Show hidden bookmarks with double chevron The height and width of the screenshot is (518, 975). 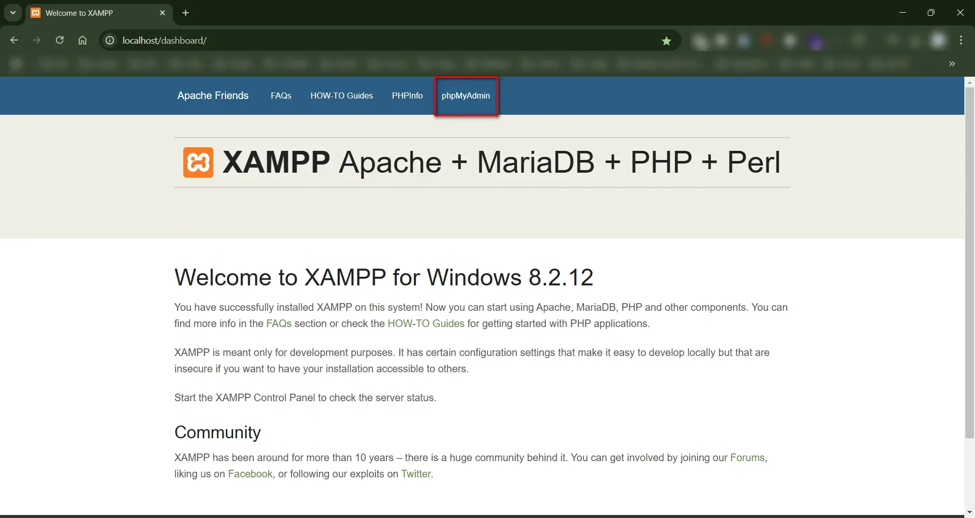(952, 63)
